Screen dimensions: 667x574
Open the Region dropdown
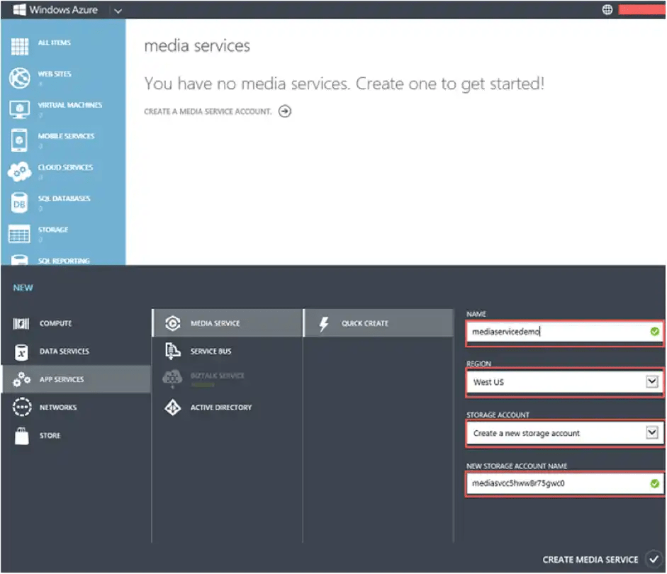[564, 382]
